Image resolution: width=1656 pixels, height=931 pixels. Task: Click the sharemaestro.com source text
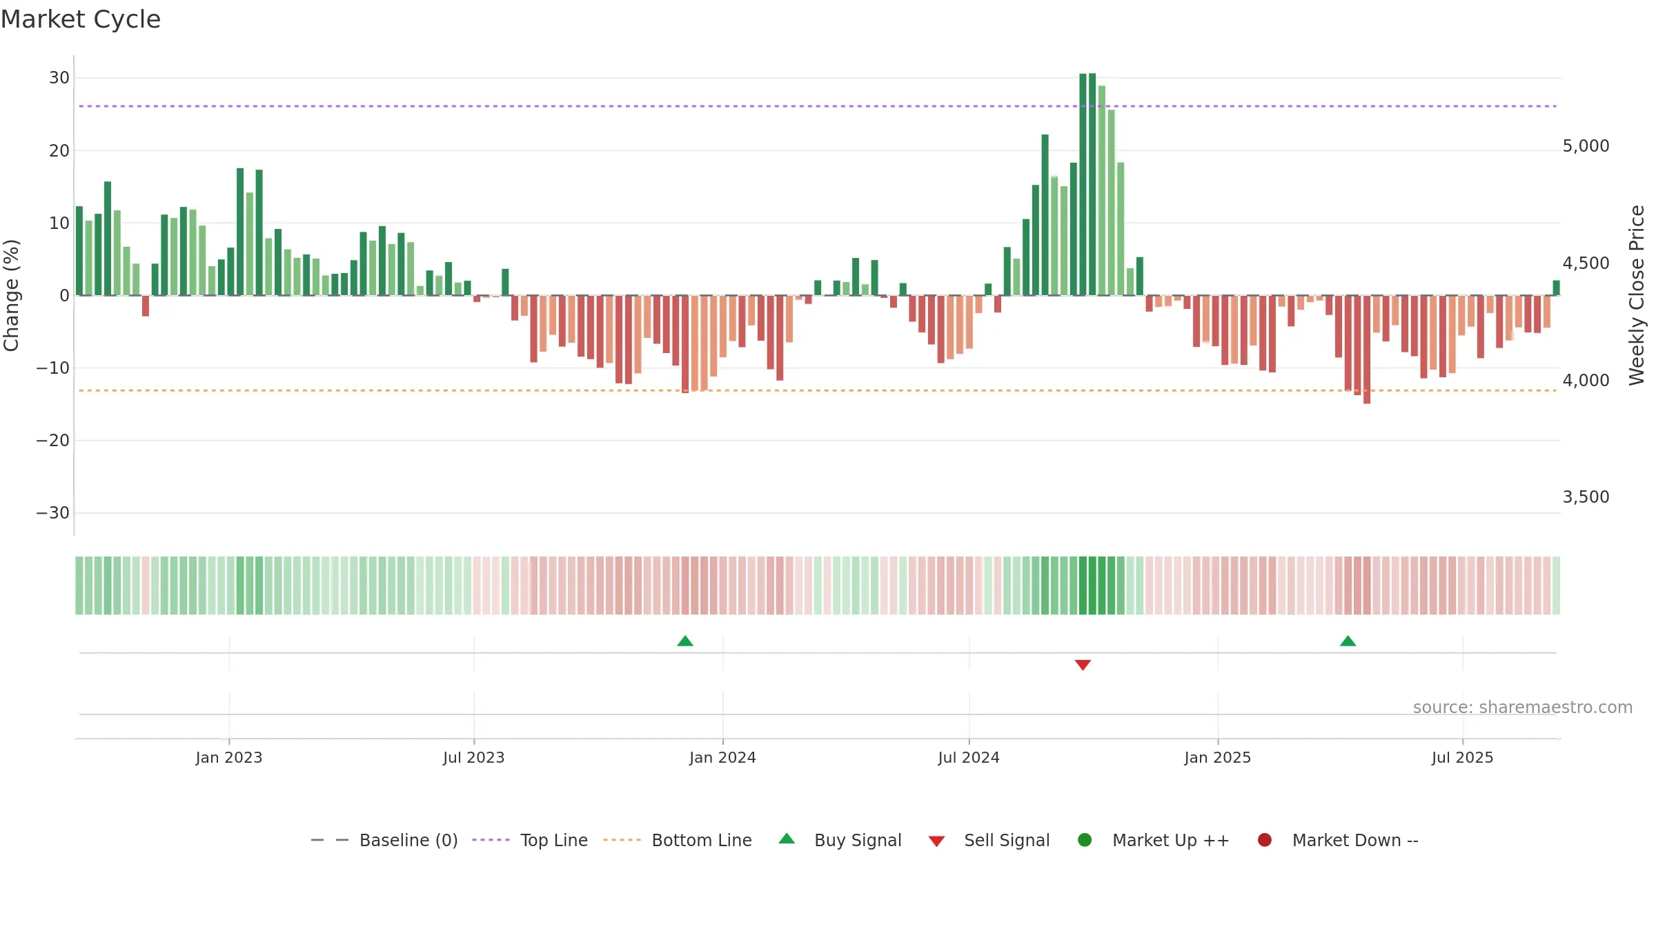(1523, 708)
